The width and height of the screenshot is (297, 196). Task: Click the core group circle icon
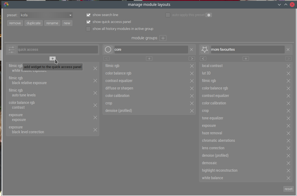pos(108,49)
